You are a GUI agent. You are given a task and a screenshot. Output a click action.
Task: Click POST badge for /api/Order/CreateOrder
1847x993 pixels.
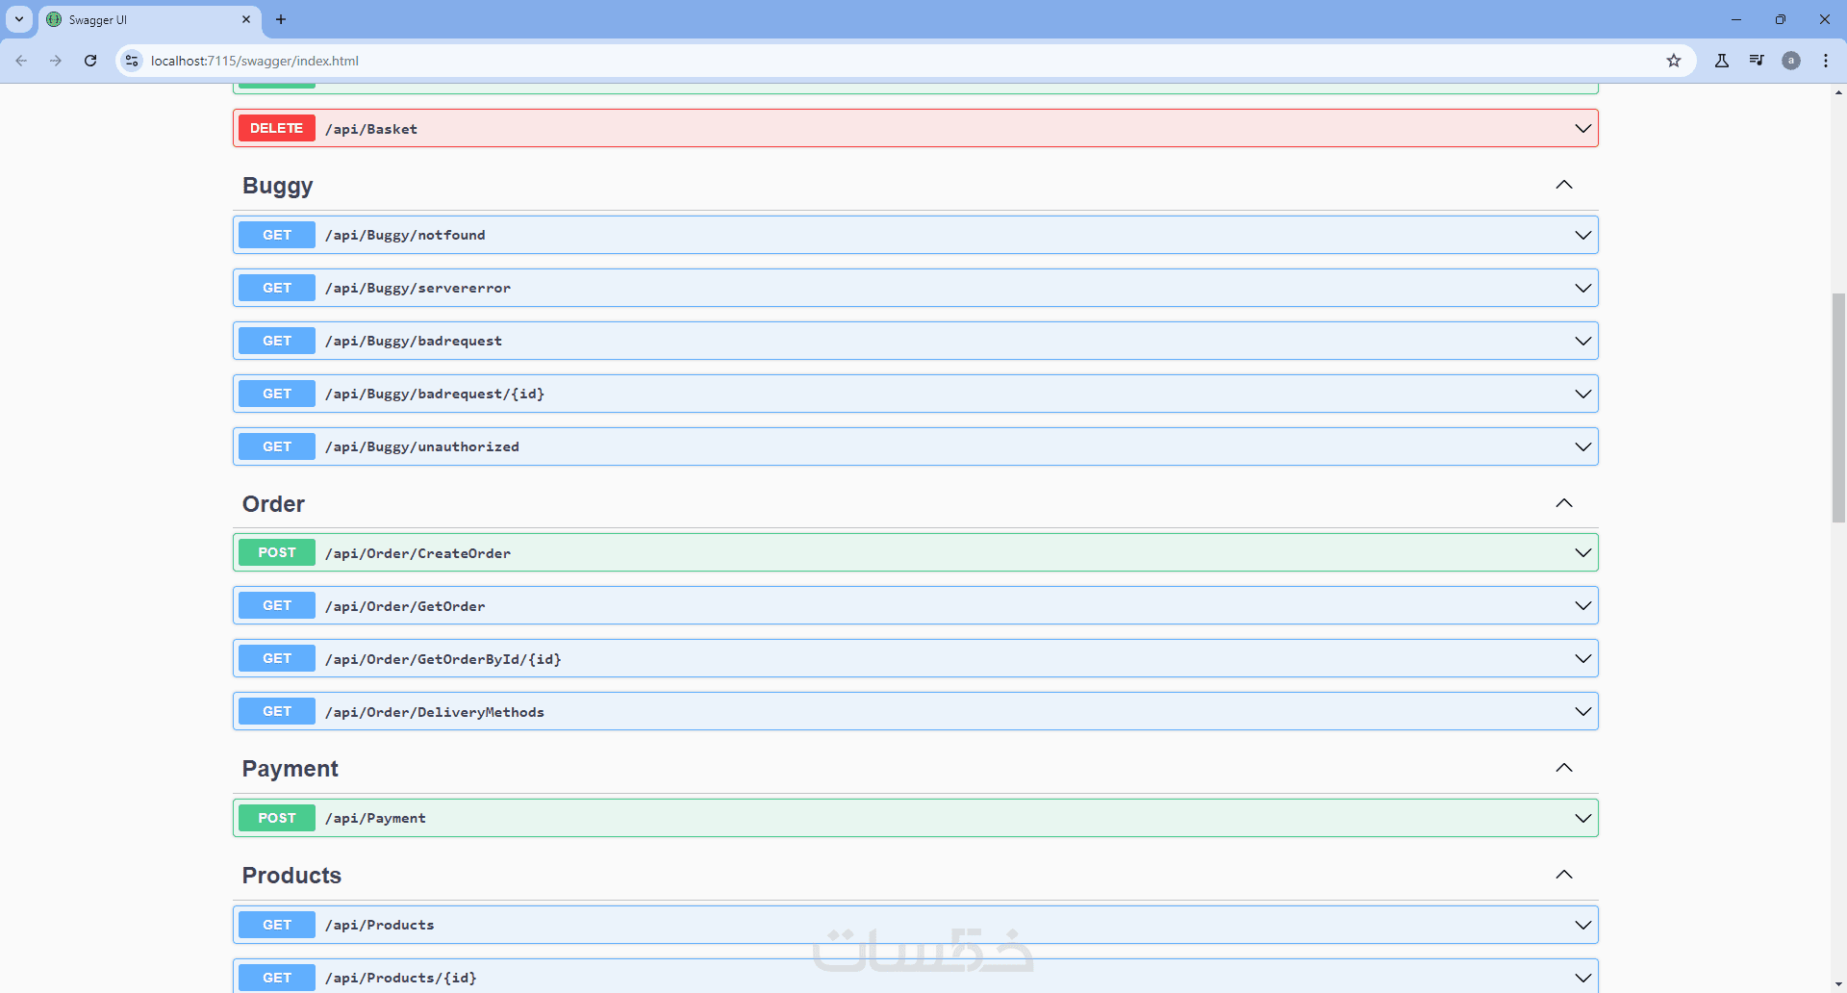click(x=277, y=552)
